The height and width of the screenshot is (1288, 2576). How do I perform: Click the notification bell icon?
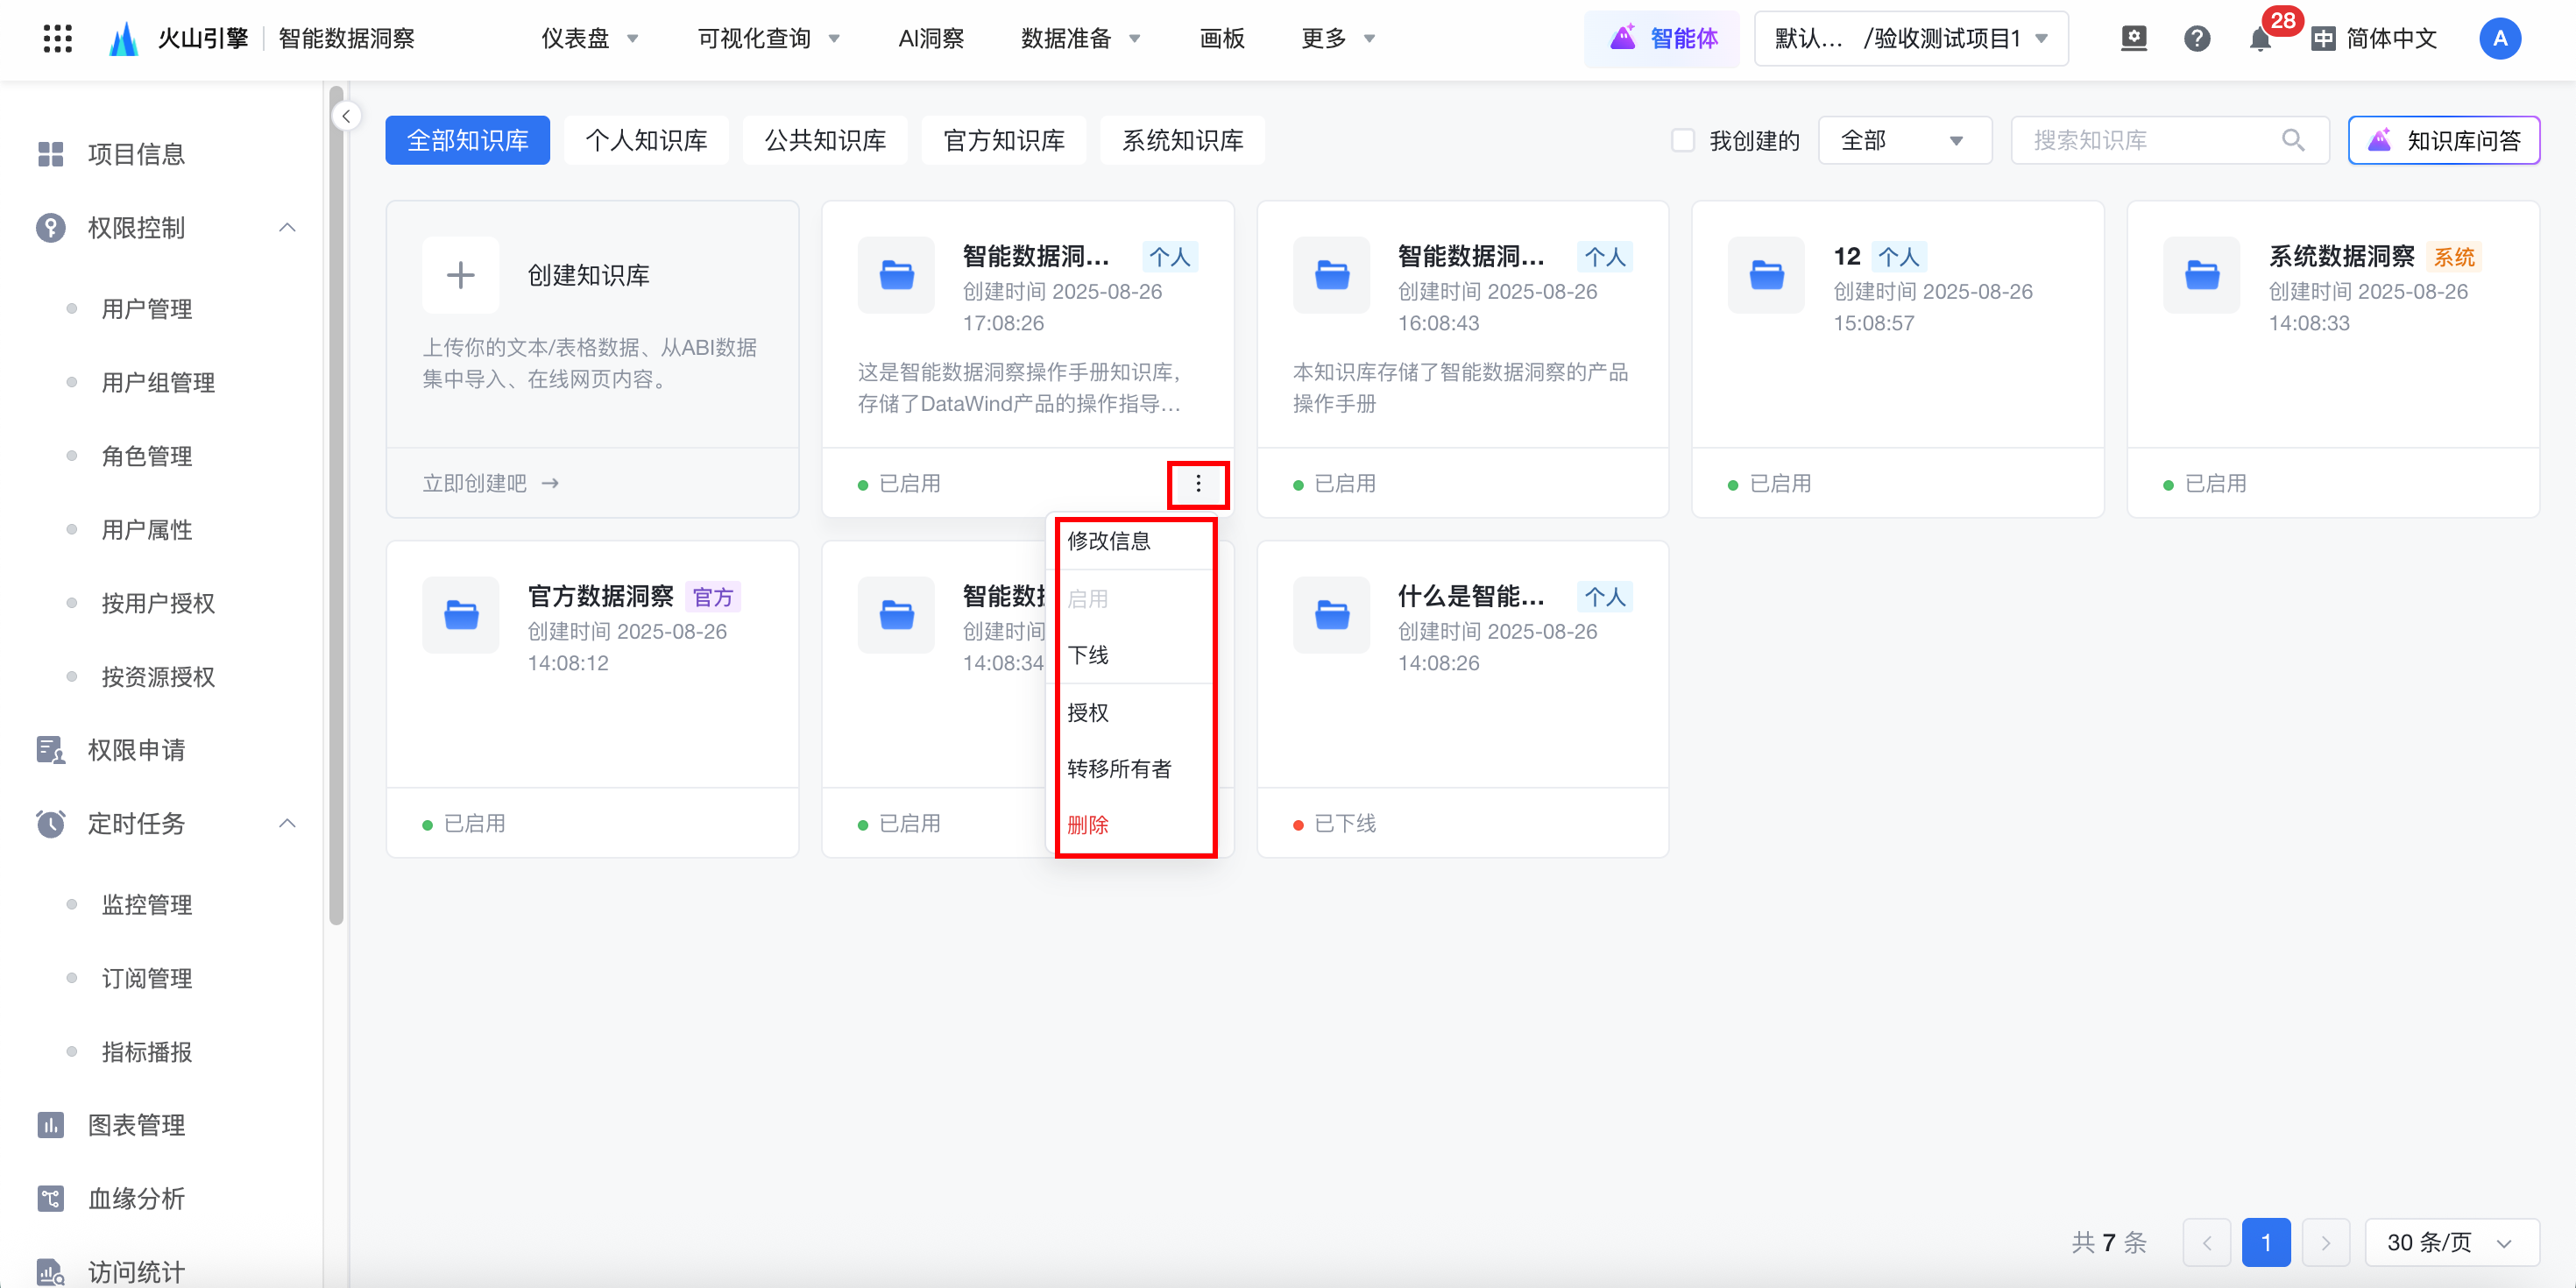[2259, 40]
